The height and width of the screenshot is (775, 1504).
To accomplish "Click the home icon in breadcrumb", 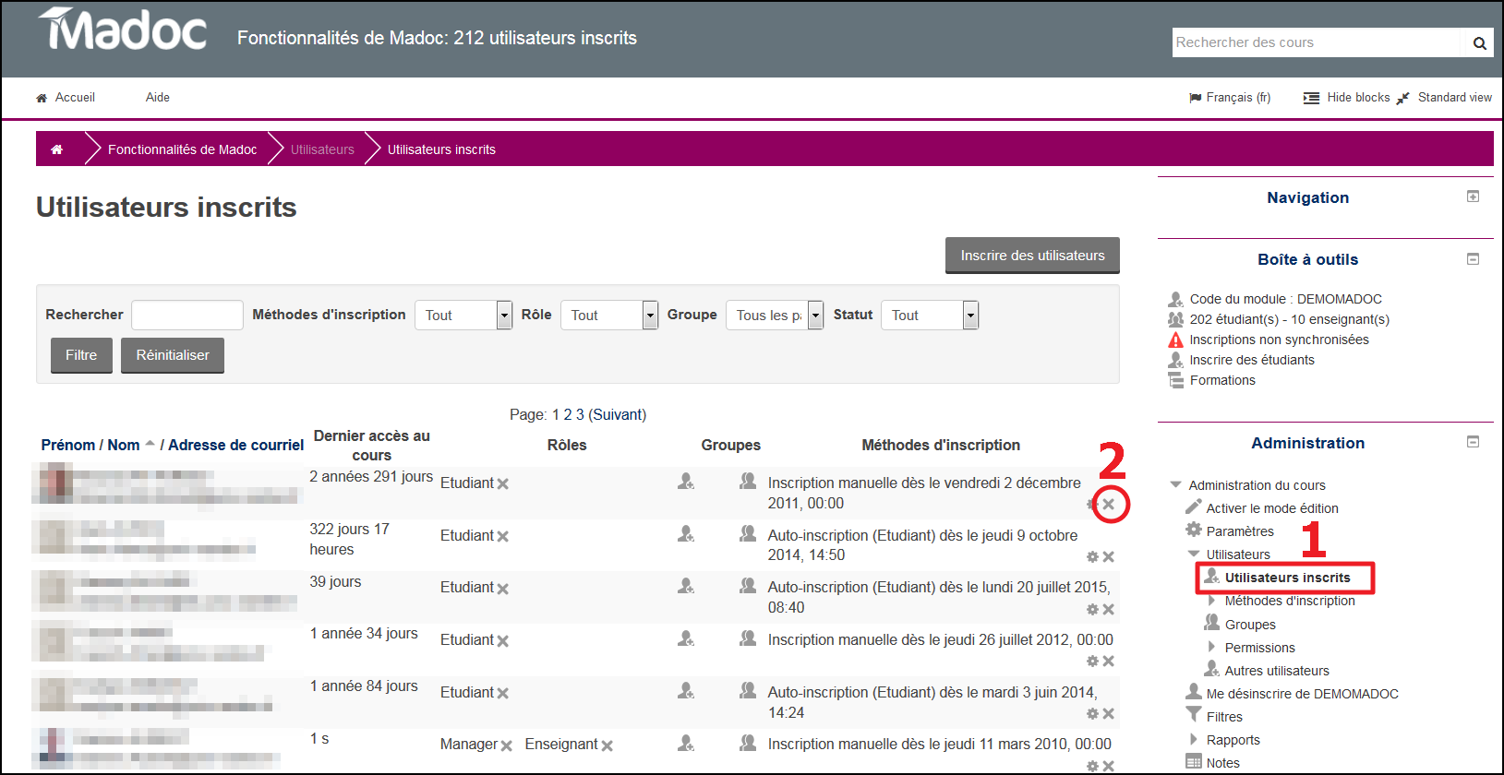I will point(57,149).
